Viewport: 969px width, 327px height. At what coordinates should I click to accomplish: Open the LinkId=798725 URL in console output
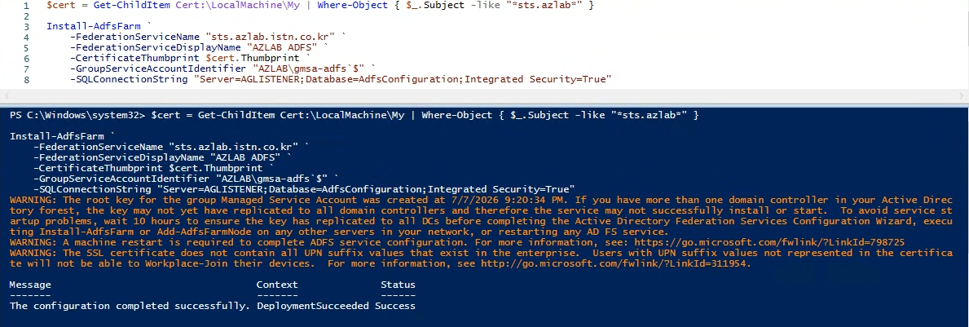pyautogui.click(x=782, y=241)
